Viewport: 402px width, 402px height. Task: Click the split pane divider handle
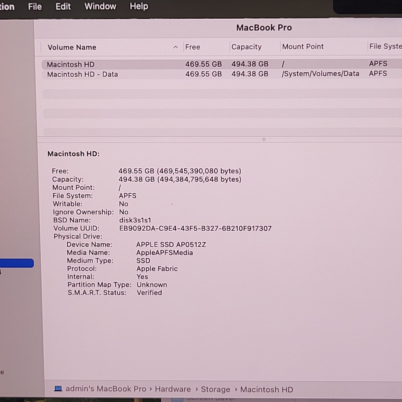tap(263, 139)
